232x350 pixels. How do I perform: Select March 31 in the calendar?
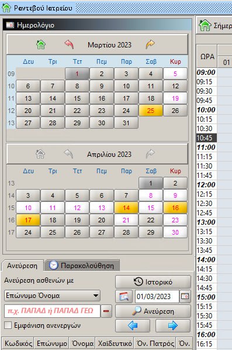click(126, 123)
